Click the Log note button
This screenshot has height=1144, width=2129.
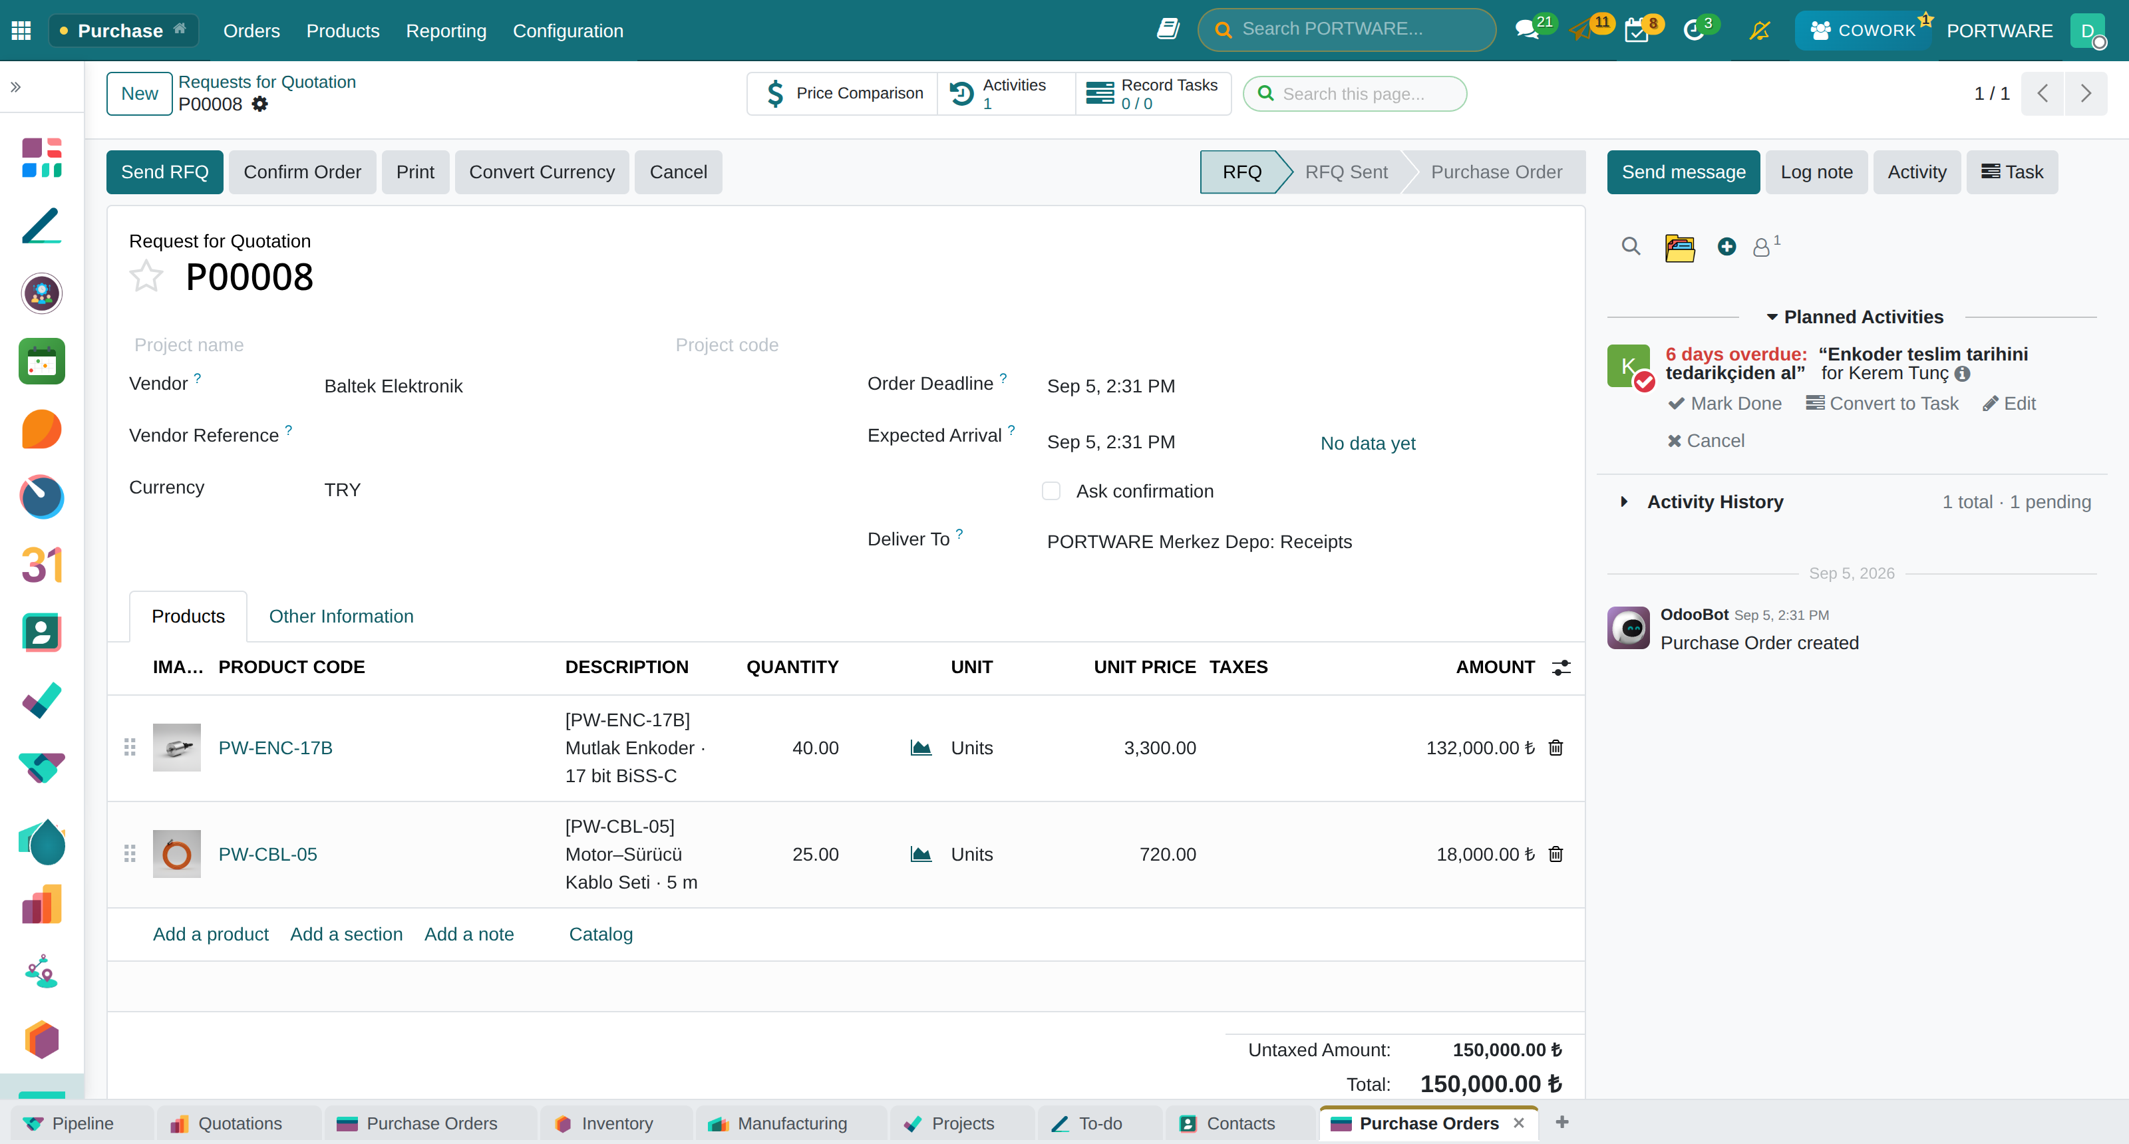click(1816, 172)
